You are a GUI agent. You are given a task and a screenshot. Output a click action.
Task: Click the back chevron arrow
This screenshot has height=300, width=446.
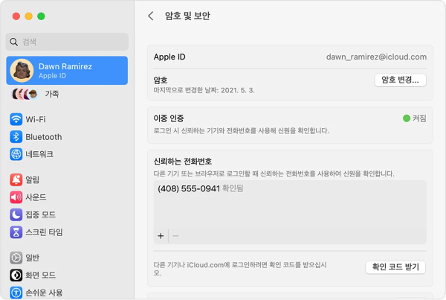[x=151, y=16]
